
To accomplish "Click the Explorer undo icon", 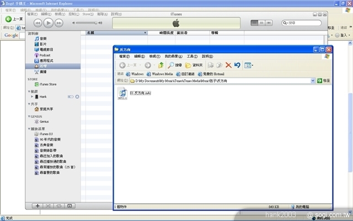I will [x=237, y=65].
